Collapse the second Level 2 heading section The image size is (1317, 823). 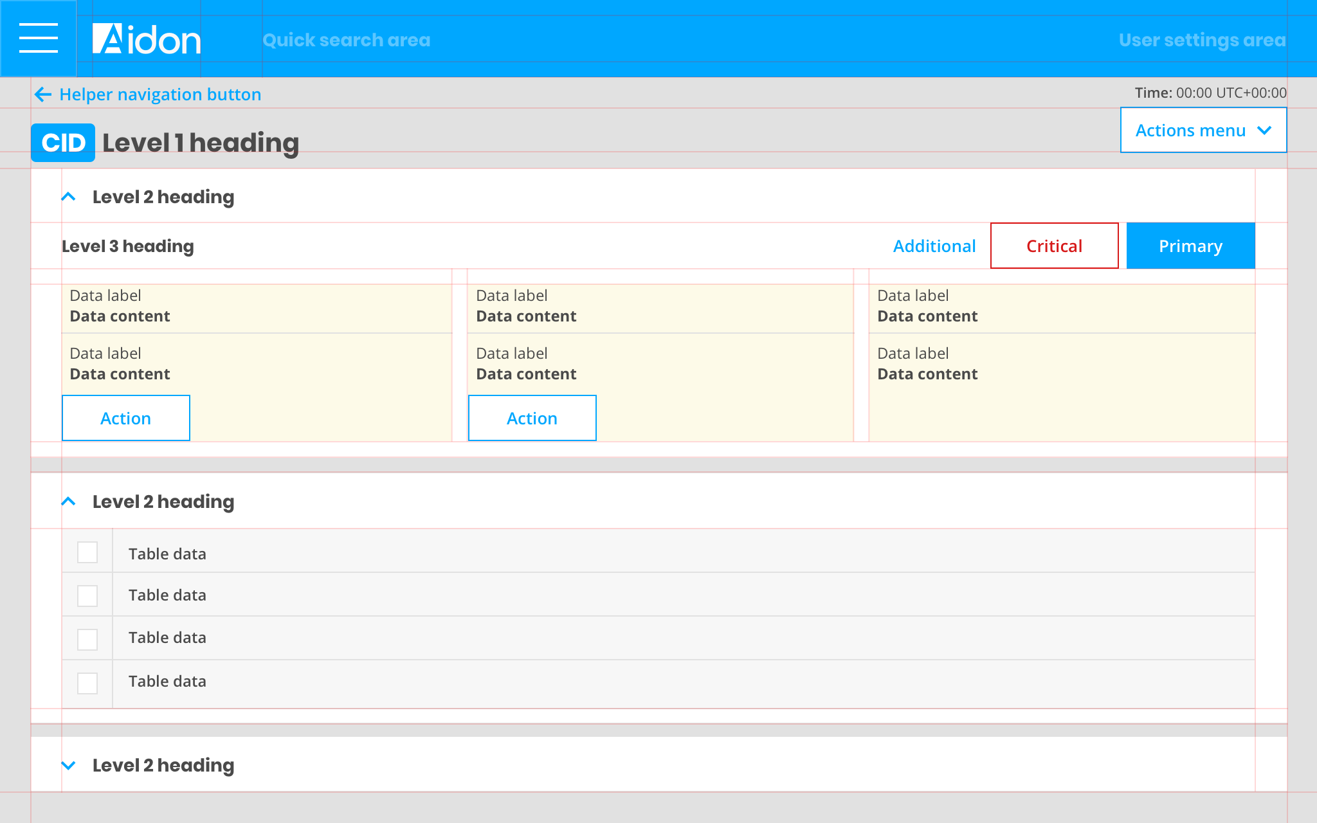click(69, 502)
